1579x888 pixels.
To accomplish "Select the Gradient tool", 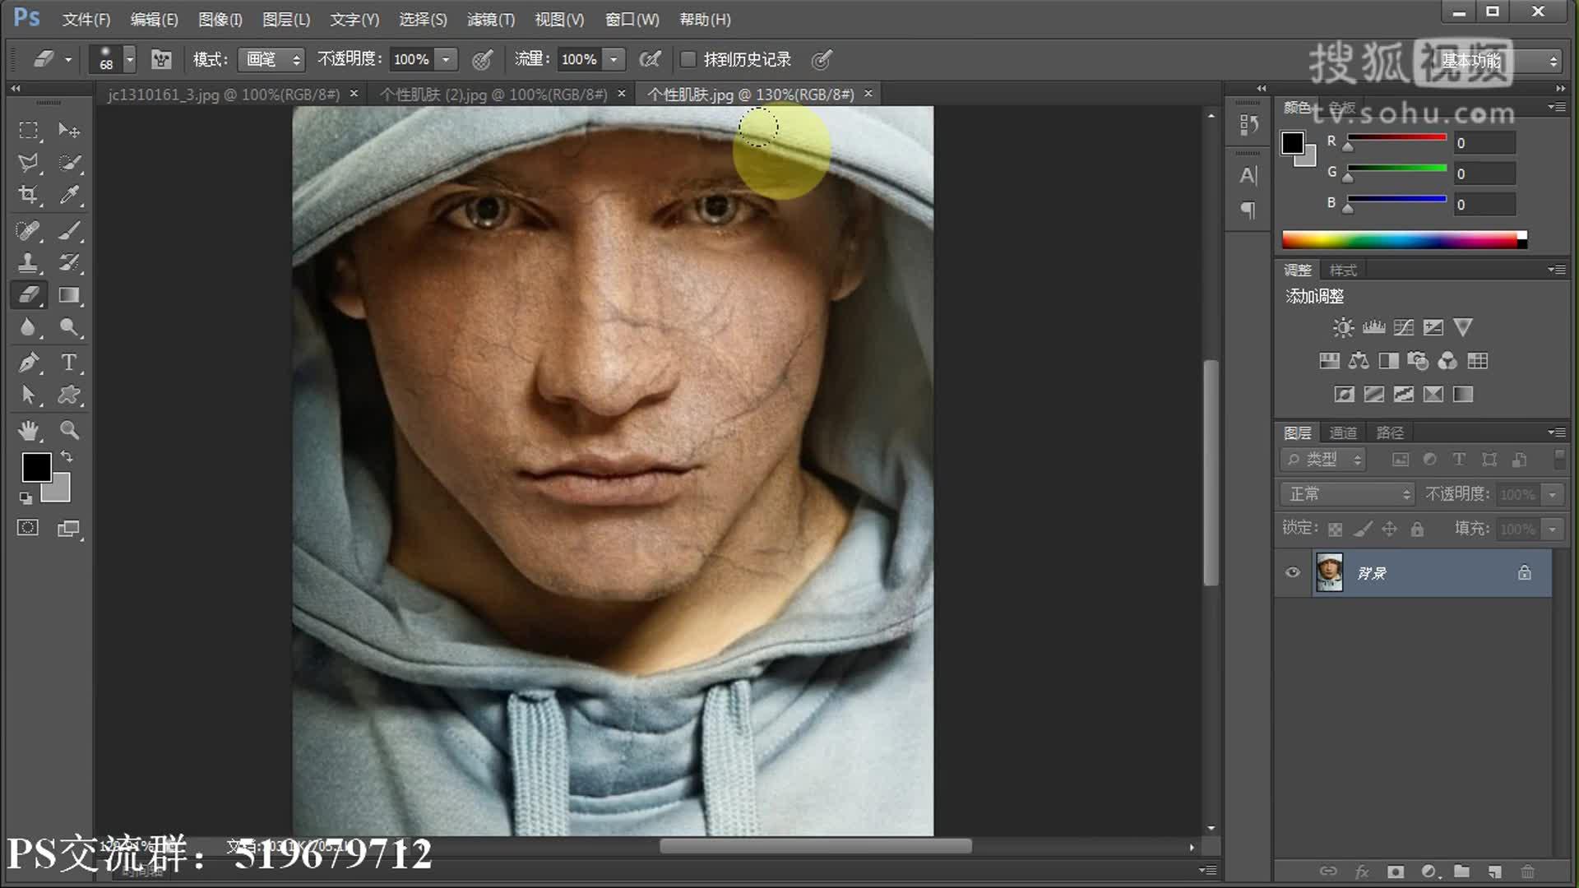I will tap(69, 295).
